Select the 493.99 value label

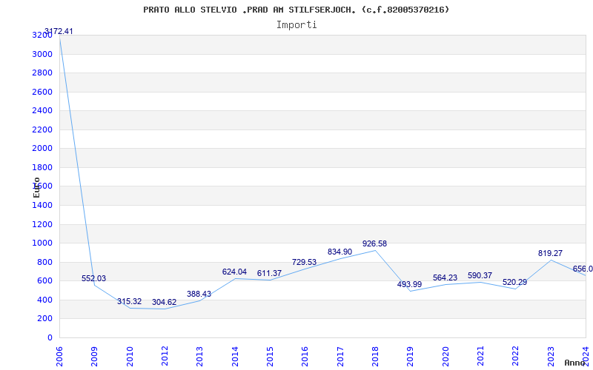[409, 285]
